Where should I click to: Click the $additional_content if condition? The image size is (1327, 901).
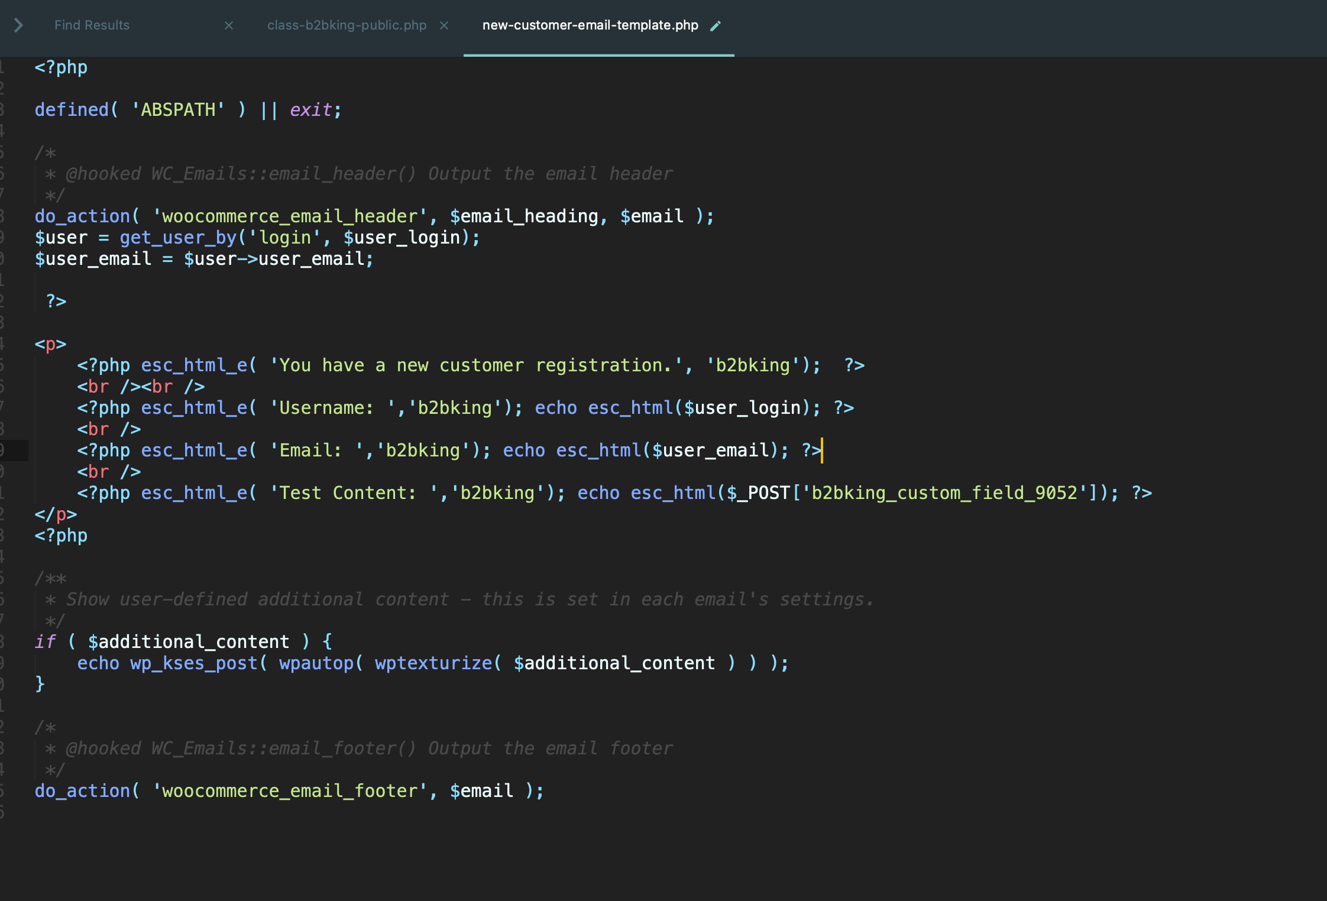[189, 642]
